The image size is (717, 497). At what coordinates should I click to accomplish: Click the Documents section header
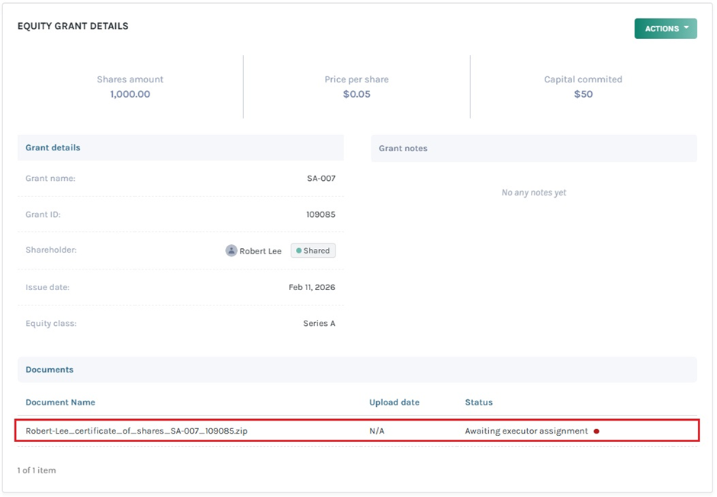pos(50,370)
